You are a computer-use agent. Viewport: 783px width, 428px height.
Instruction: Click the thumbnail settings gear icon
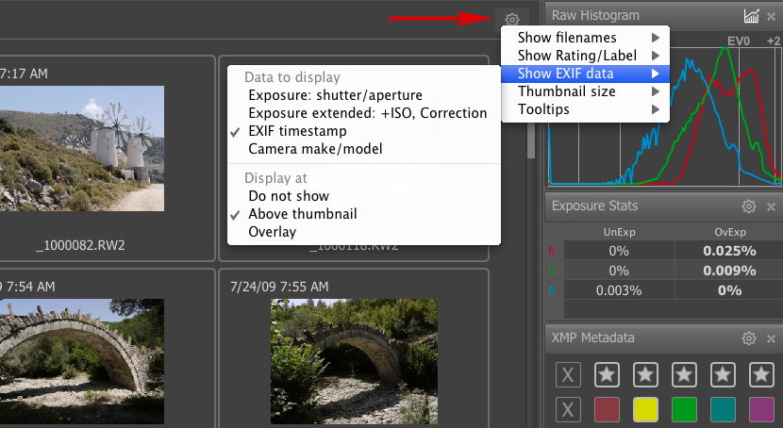pos(511,19)
